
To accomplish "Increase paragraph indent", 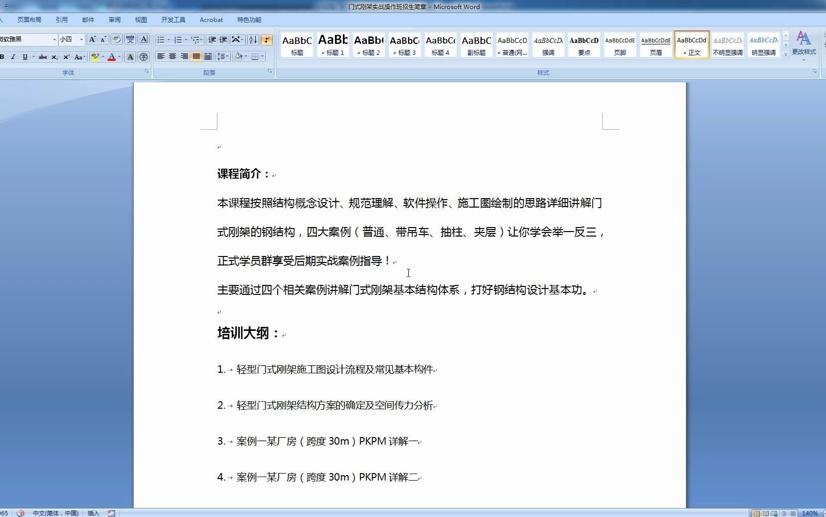I will [223, 39].
